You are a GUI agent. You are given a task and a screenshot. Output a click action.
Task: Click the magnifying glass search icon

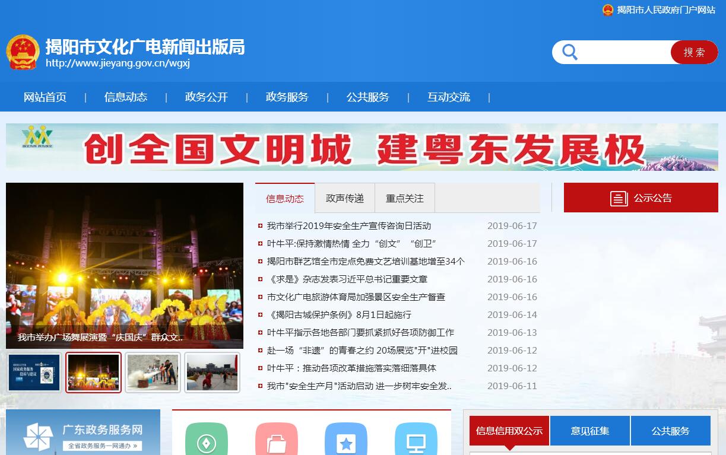[570, 52]
